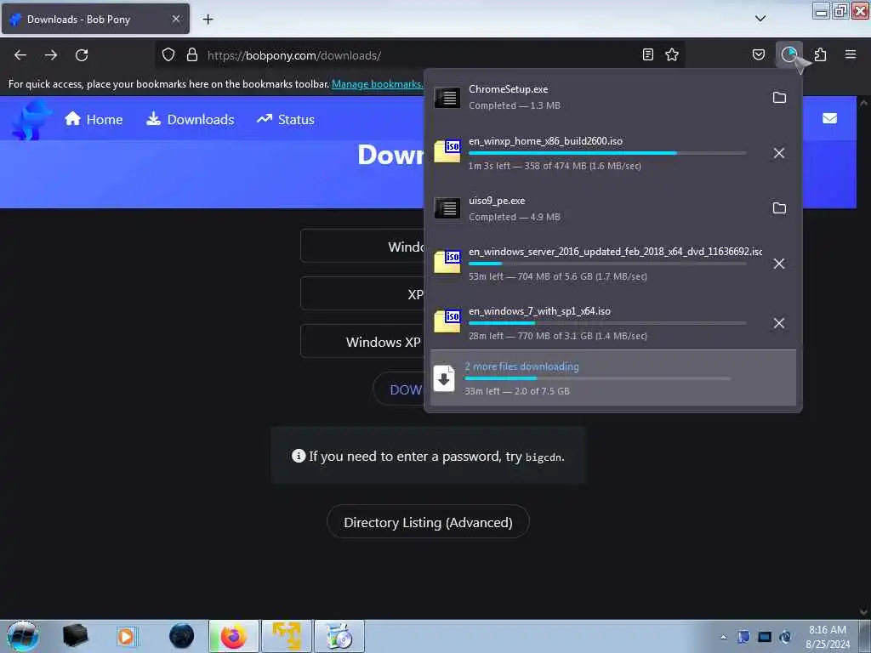The width and height of the screenshot is (871, 653).
Task: Open Status in site navigation
Action: tap(286, 119)
